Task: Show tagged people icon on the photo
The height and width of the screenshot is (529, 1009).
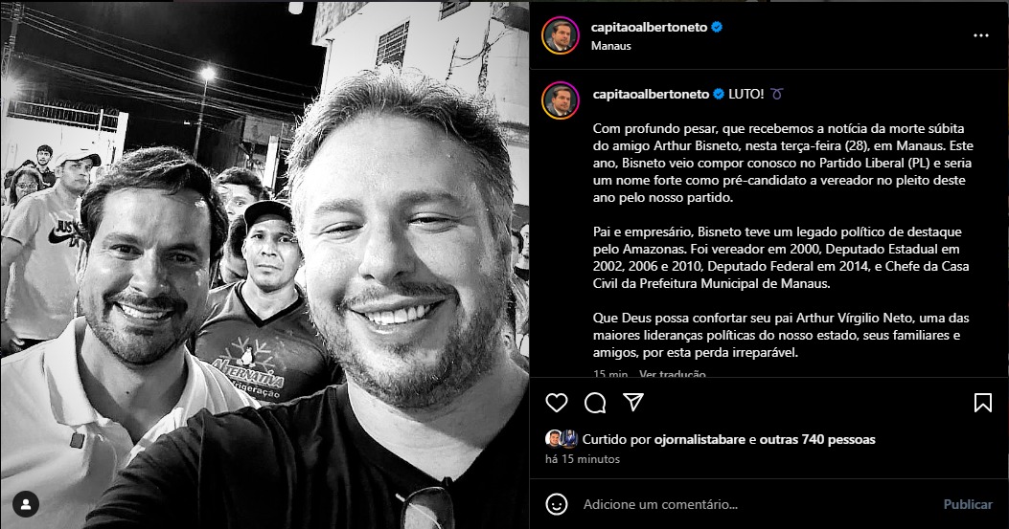Action: click(27, 504)
